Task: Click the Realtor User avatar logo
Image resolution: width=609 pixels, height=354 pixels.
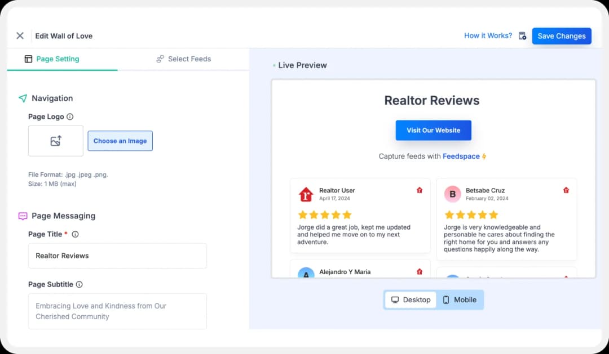Action: coord(306,195)
